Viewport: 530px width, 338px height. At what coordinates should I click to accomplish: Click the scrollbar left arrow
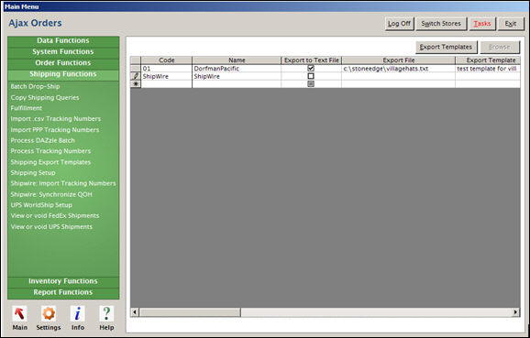135,312
